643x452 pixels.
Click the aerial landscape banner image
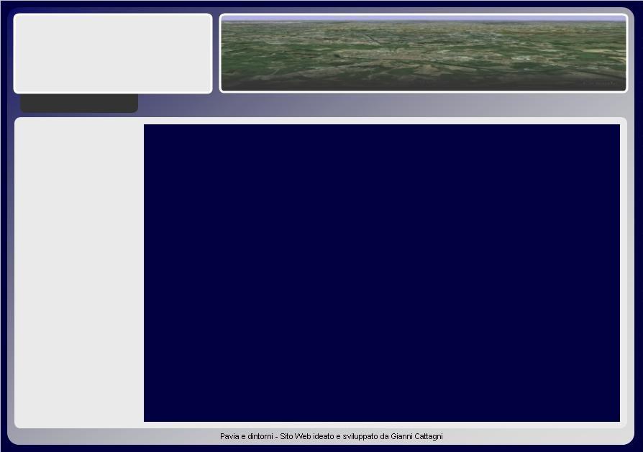(424, 53)
